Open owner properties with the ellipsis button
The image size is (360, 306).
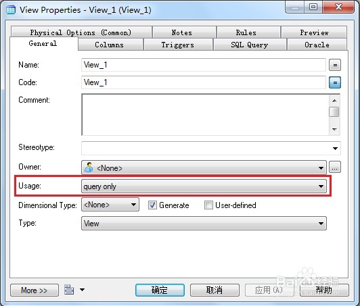click(x=335, y=167)
